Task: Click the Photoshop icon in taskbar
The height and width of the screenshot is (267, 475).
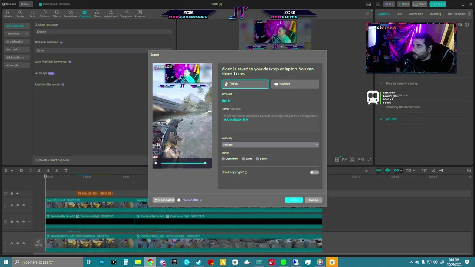Action: pos(102,262)
